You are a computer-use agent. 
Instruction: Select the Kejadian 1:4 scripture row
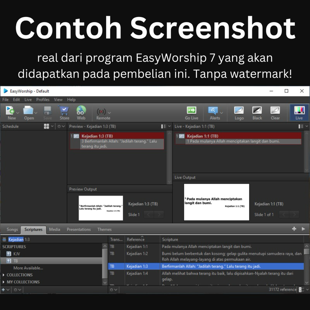(x=206, y=276)
